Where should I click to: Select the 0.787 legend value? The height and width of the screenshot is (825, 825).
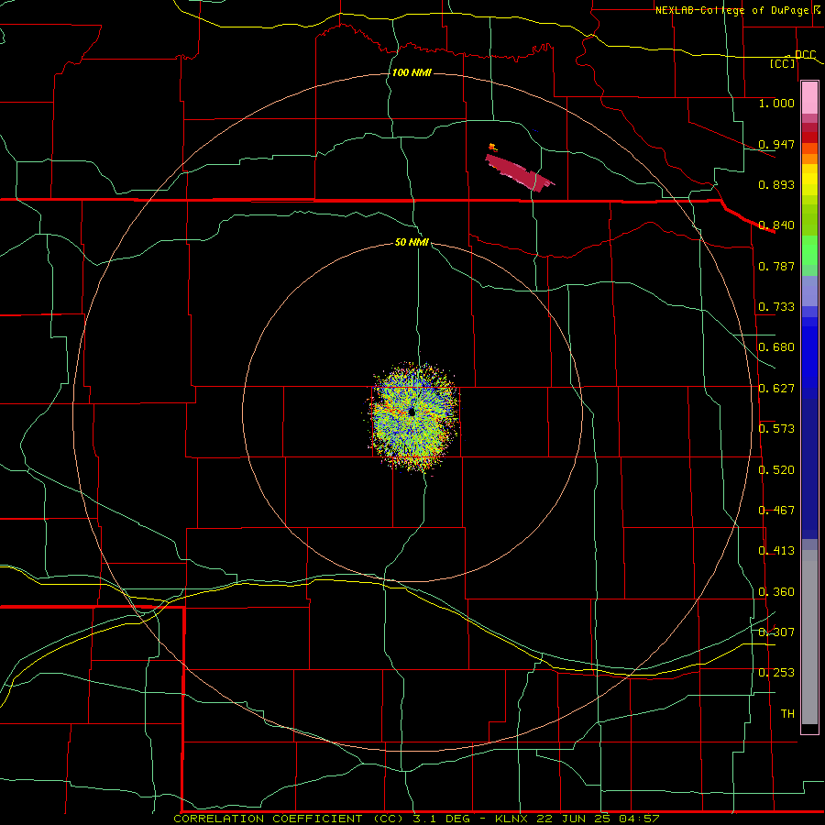776,266
